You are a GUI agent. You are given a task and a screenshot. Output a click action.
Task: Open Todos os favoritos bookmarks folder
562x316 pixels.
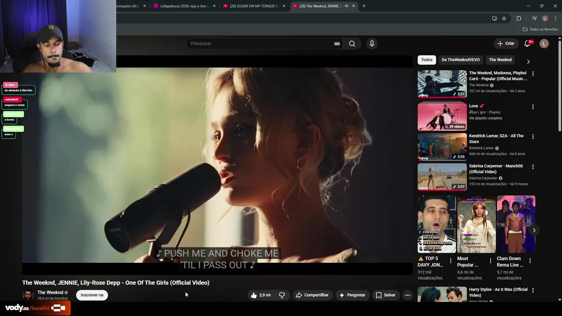click(540, 29)
